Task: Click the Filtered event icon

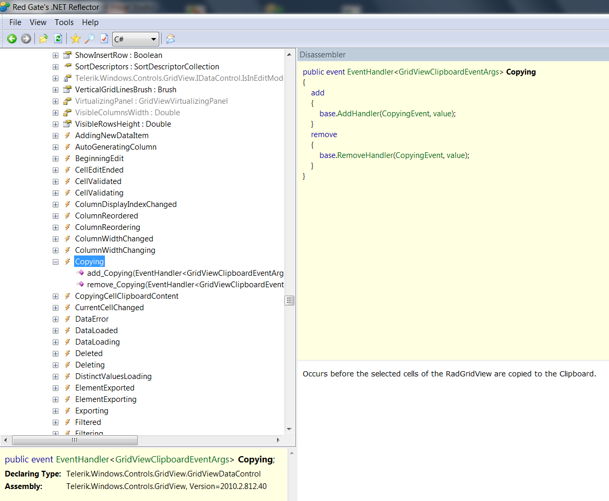Action: [68, 422]
